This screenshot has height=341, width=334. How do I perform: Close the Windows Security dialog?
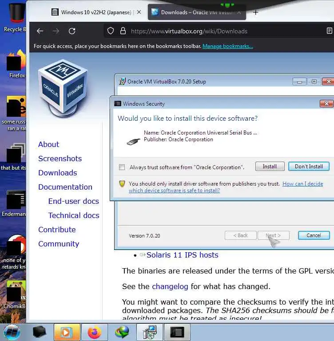tap(326, 104)
